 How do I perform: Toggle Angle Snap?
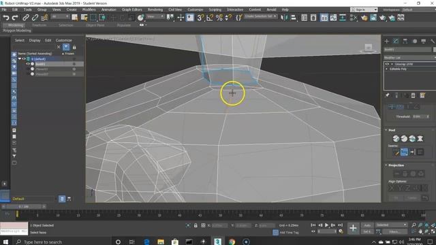210,18
